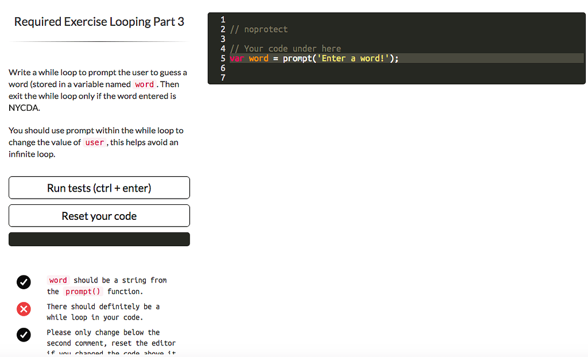Click the red X failed test icon
Screen dimensions: 588x357
point(24,310)
